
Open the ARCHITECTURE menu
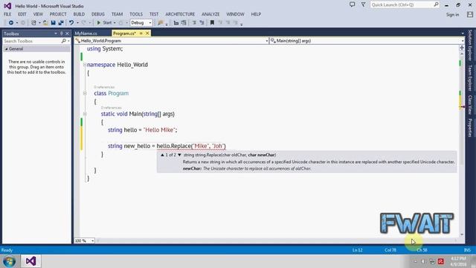180,14
